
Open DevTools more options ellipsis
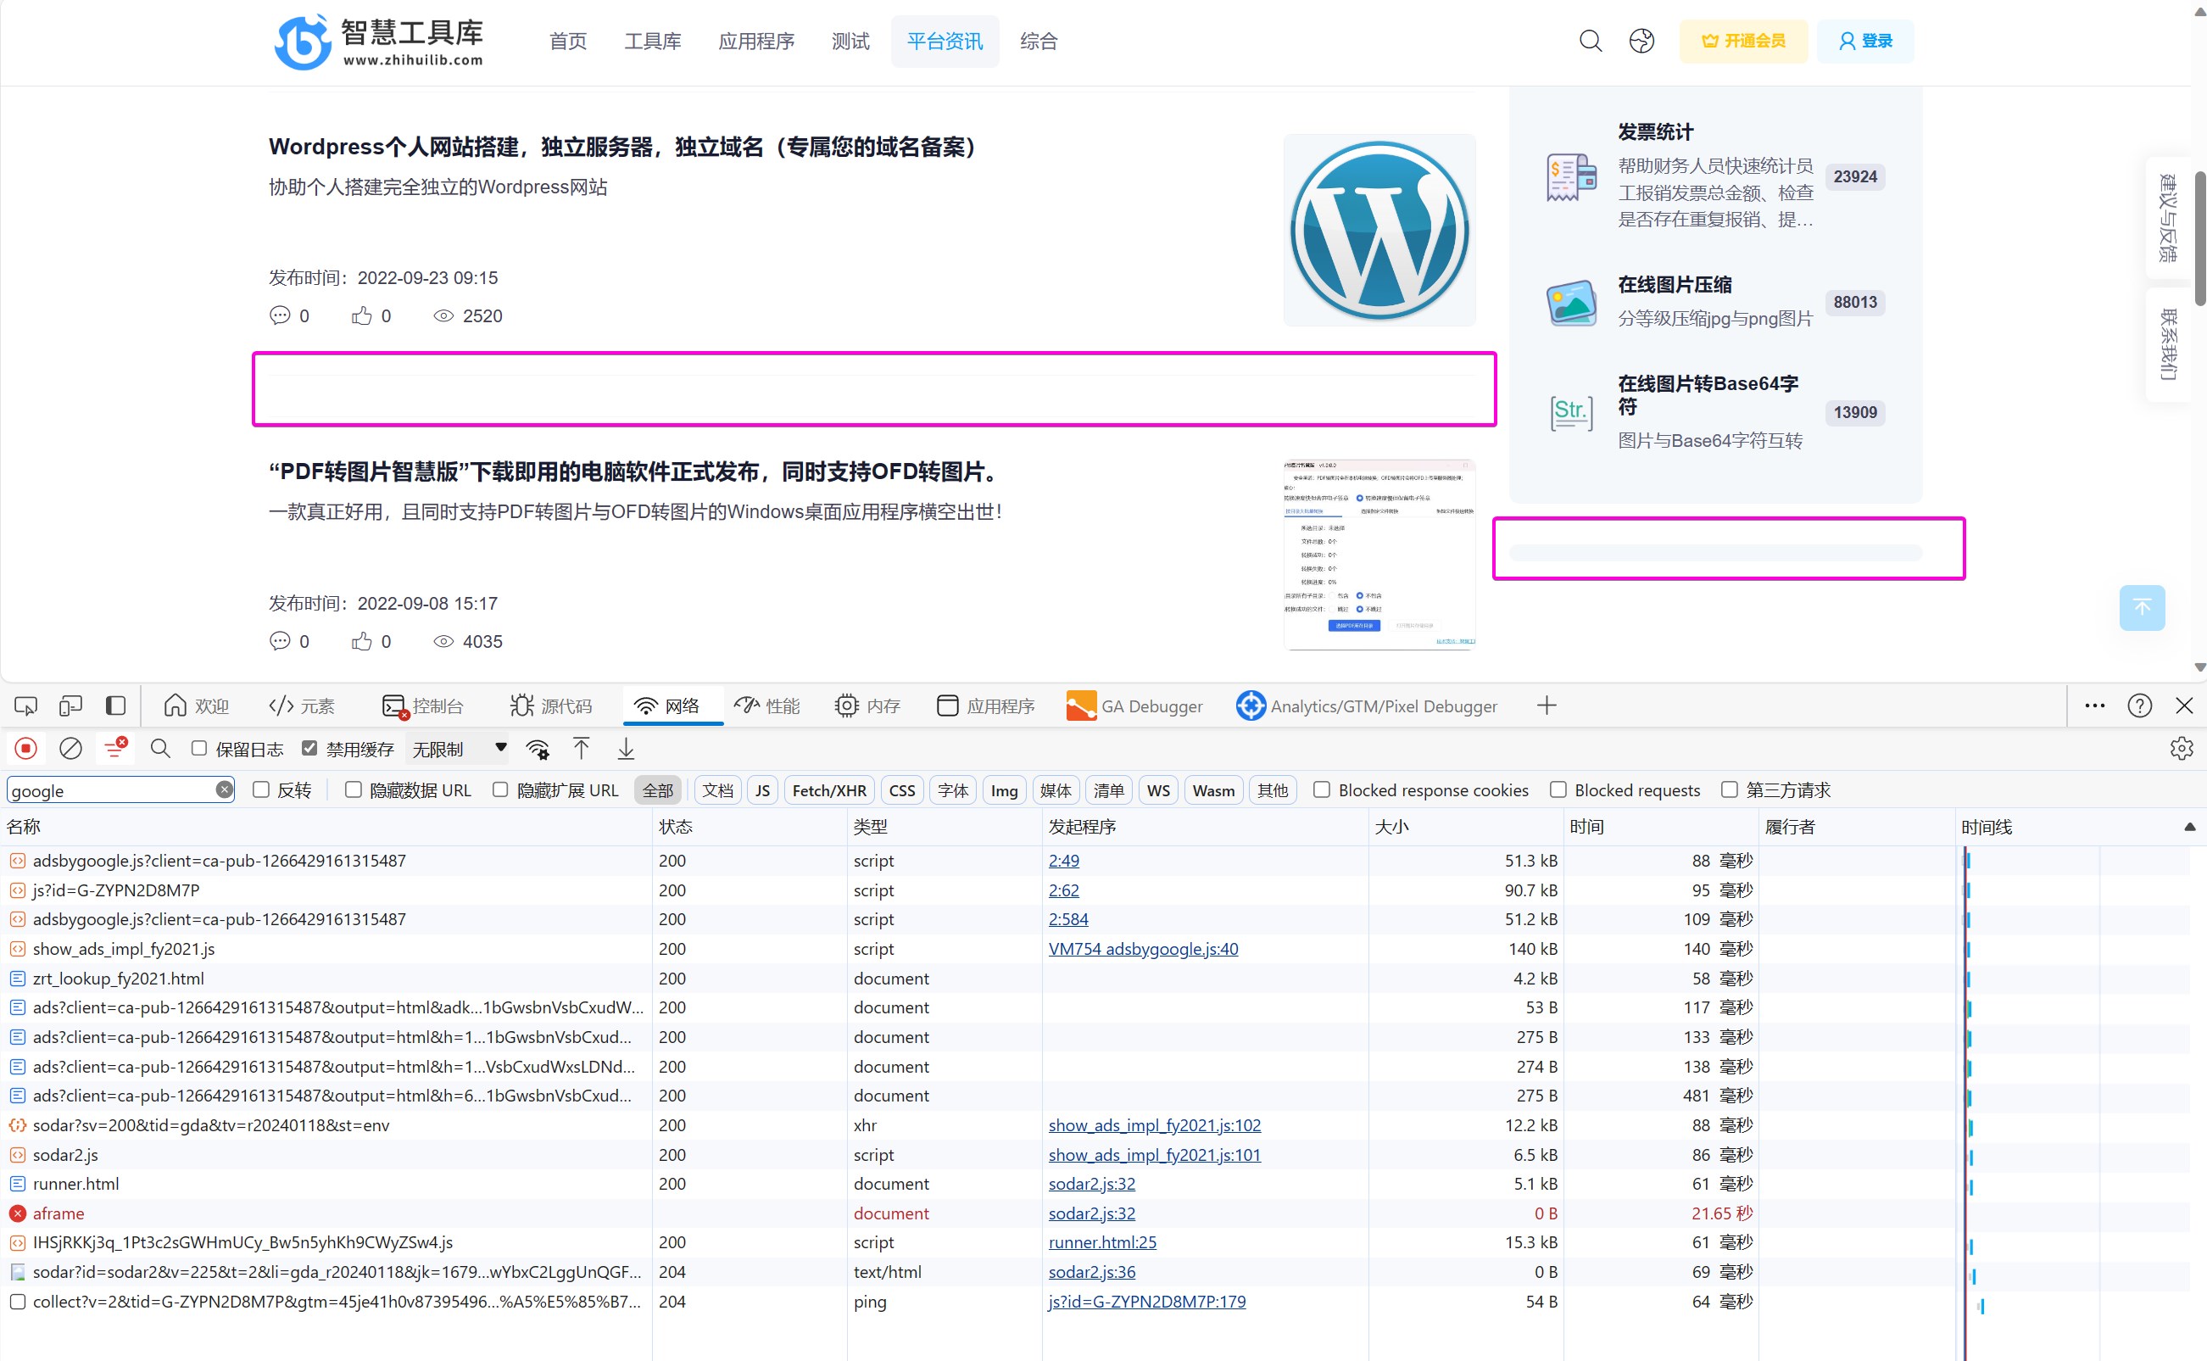[x=2094, y=706]
